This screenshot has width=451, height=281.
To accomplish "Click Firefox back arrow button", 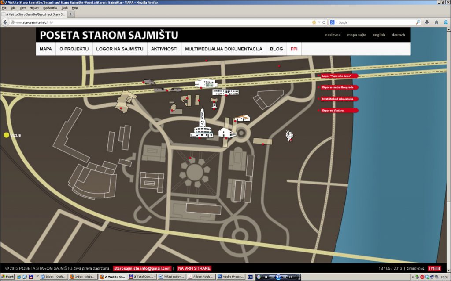I will [x=6, y=22].
